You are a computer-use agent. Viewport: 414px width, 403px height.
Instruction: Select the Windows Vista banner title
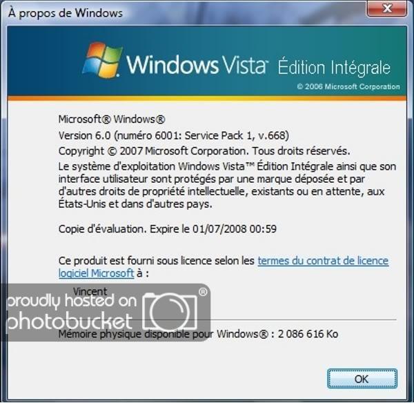(197, 64)
